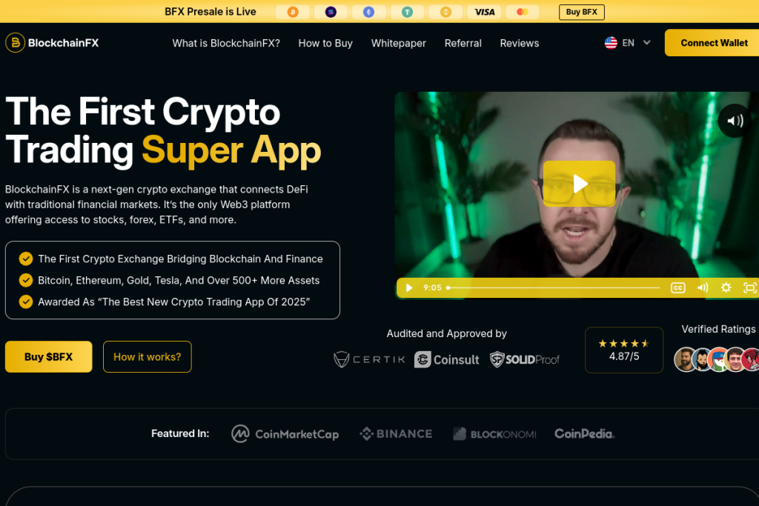The image size is (759, 506).
Task: Click the VISA payment icon
Action: click(484, 12)
